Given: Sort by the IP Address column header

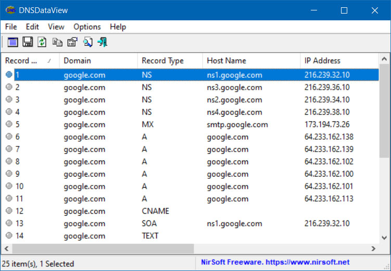Looking at the screenshot, I should click(x=339, y=60).
